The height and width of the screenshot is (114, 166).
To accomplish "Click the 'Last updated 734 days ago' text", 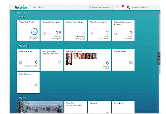I will (x=80, y=38).
